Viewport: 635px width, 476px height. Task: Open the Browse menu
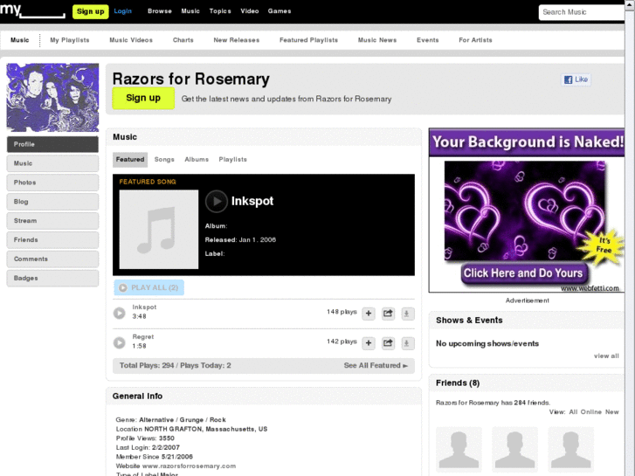pyautogui.click(x=160, y=11)
